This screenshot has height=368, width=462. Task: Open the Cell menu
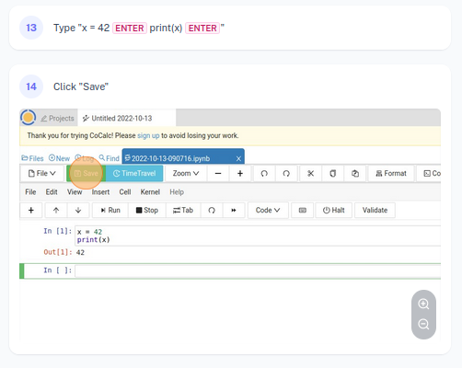pyautogui.click(x=125, y=192)
